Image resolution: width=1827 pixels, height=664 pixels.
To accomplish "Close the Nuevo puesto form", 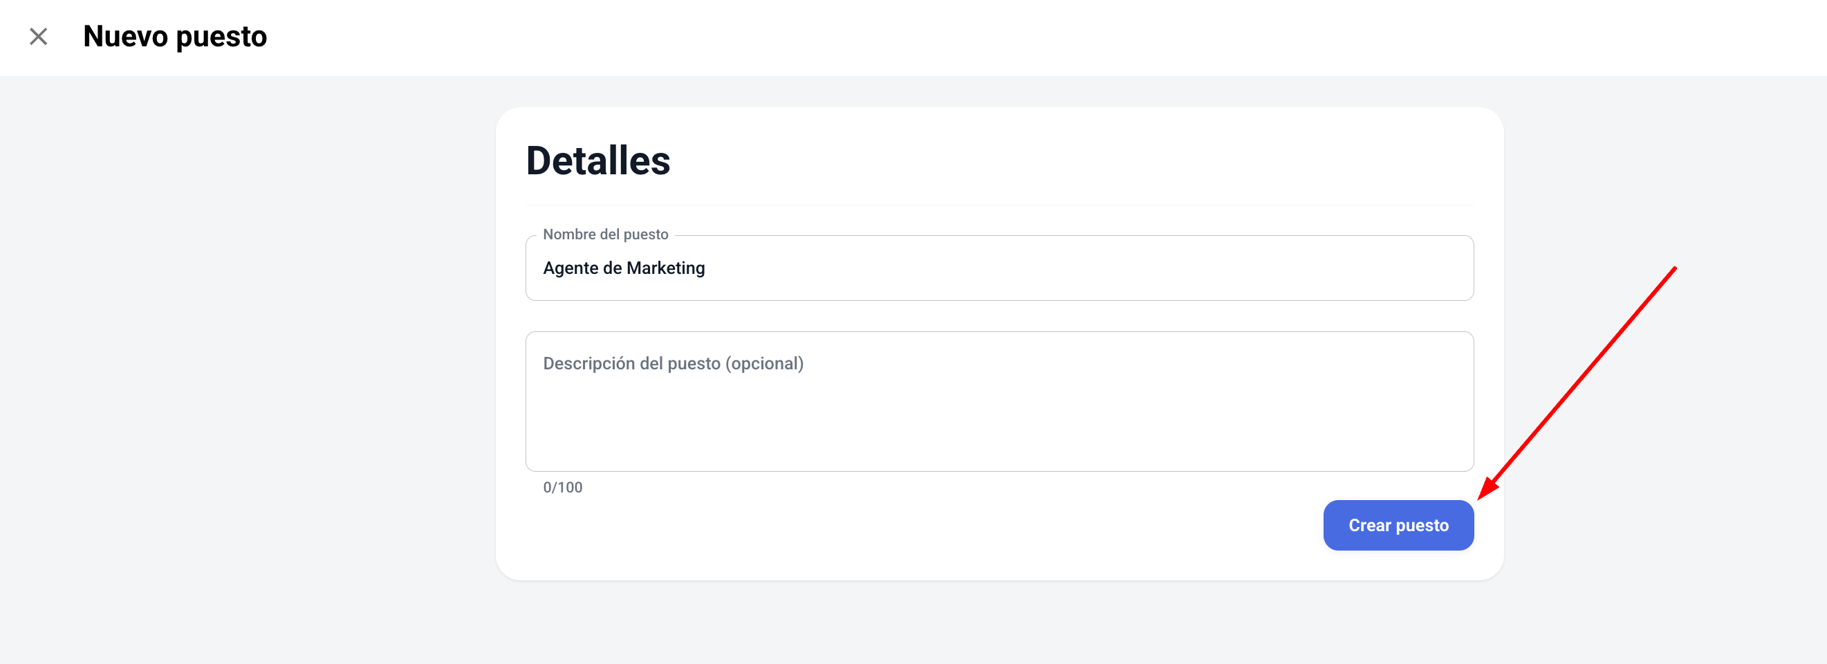I will (38, 36).
